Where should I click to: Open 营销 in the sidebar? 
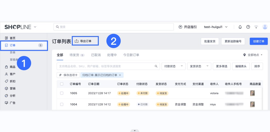point(12,88)
